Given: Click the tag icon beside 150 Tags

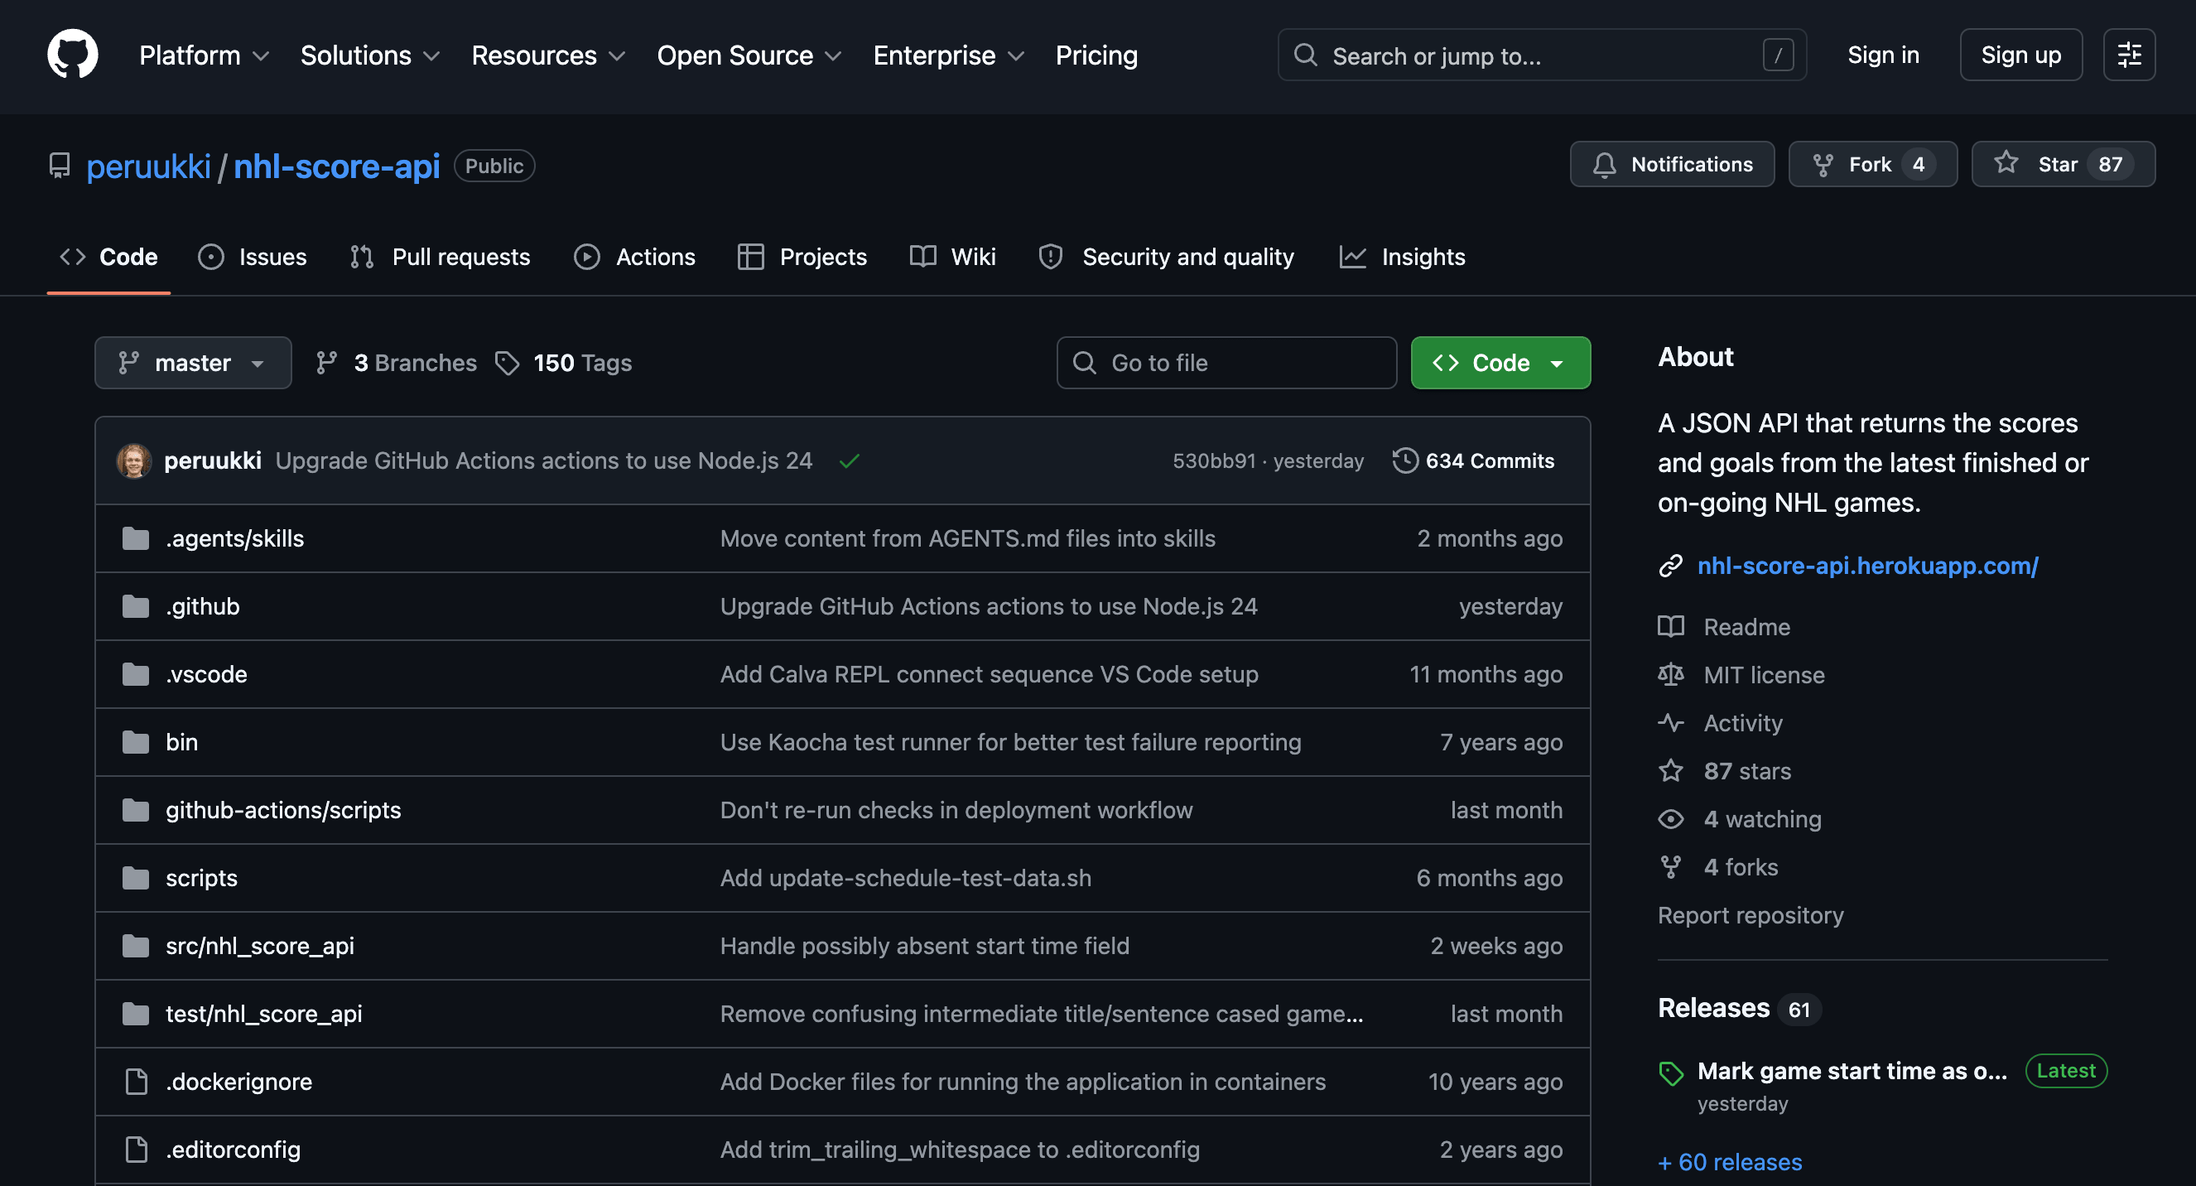Looking at the screenshot, I should pyautogui.click(x=508, y=364).
